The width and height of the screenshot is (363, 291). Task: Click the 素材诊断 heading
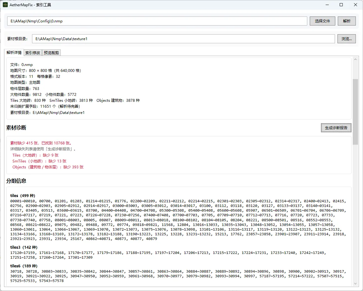(16, 128)
